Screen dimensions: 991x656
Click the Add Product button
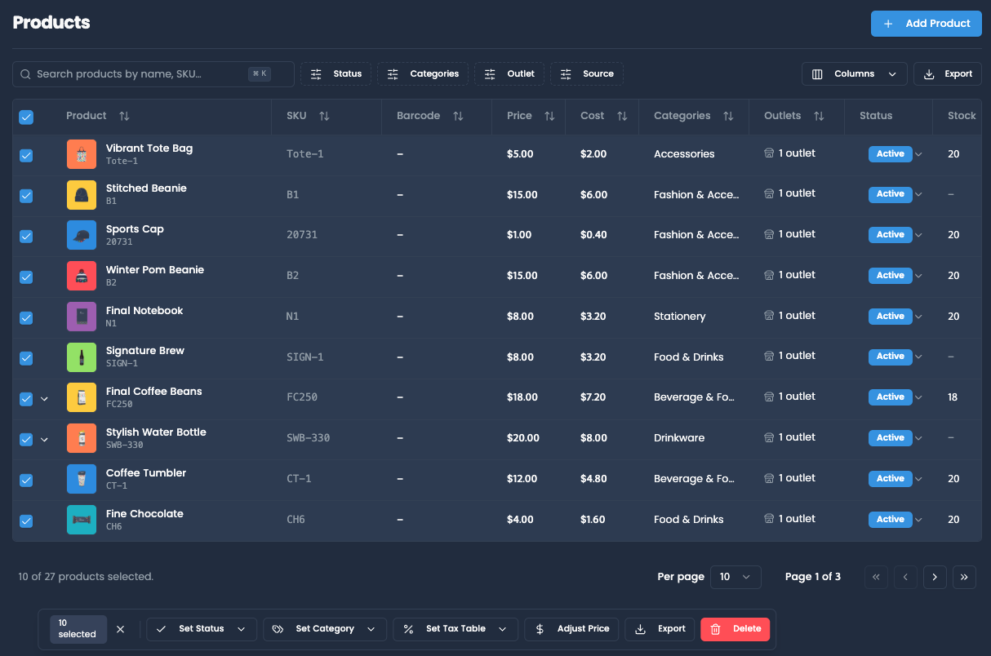point(927,24)
